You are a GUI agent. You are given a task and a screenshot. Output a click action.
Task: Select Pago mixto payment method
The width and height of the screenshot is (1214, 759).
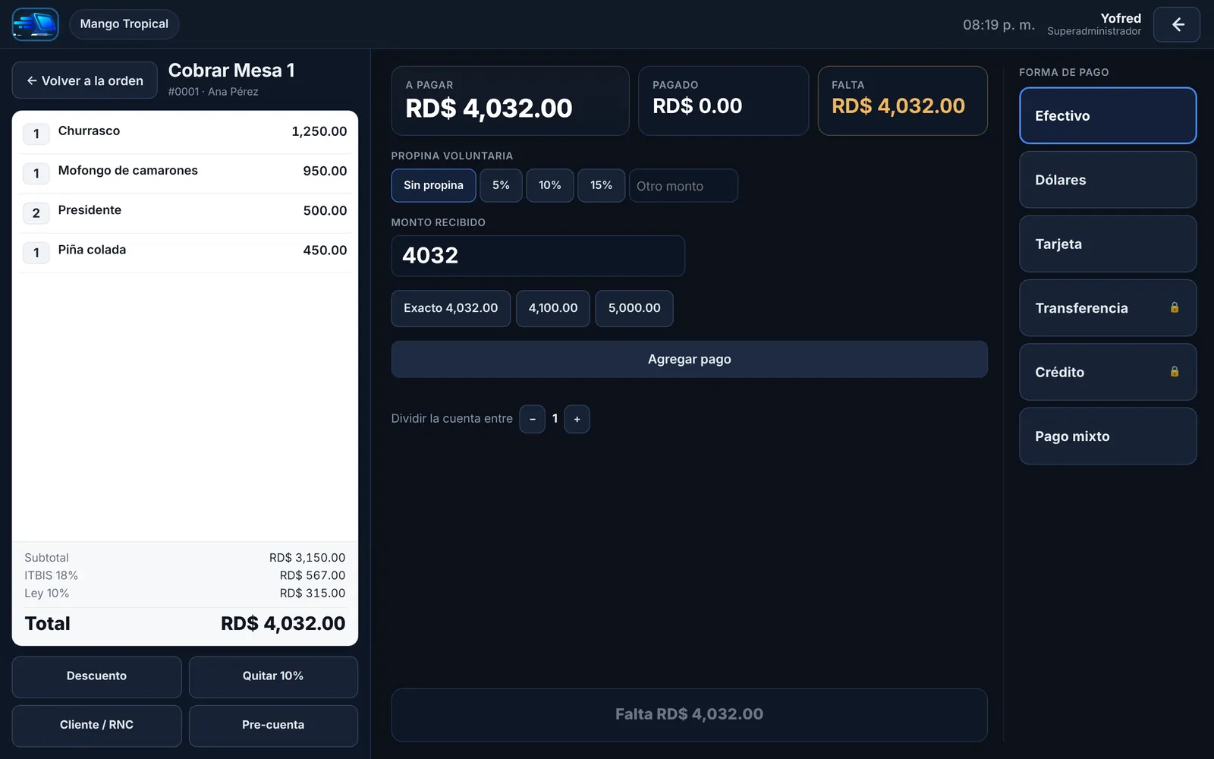coord(1108,436)
